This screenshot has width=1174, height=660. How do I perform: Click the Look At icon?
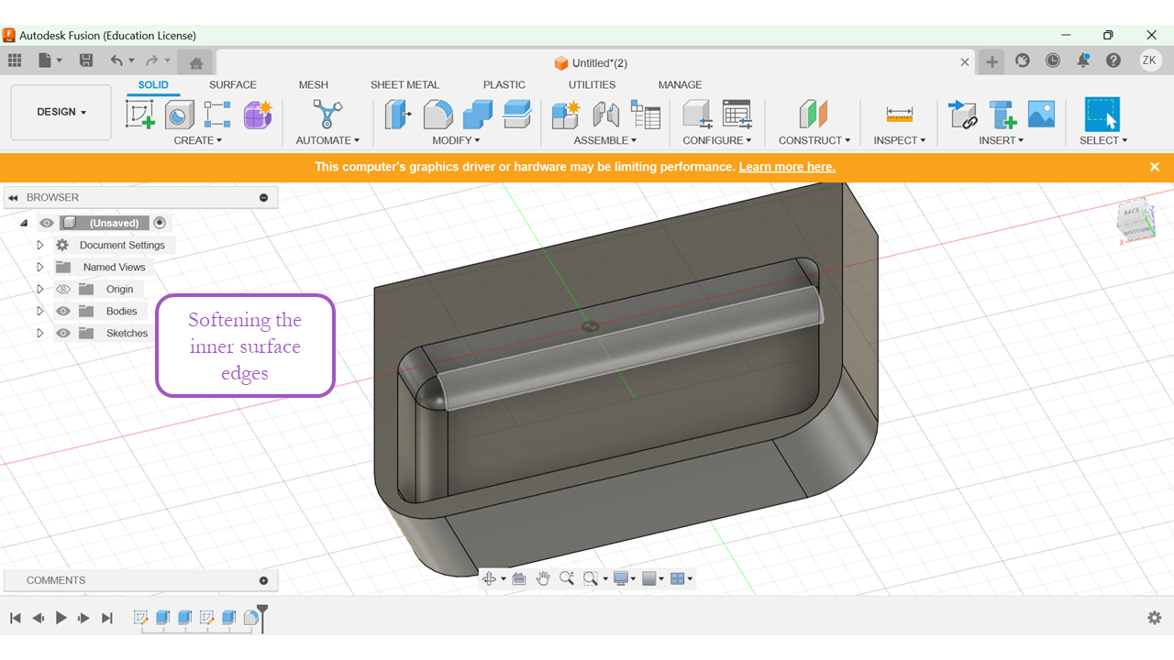point(519,578)
